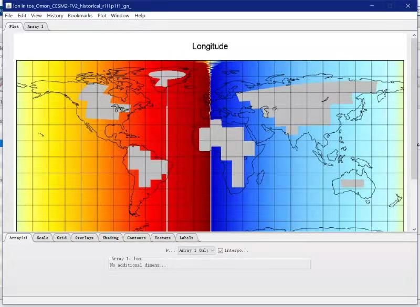Open the Grid settings tab
This screenshot has width=420, height=307.
pyautogui.click(x=62, y=238)
